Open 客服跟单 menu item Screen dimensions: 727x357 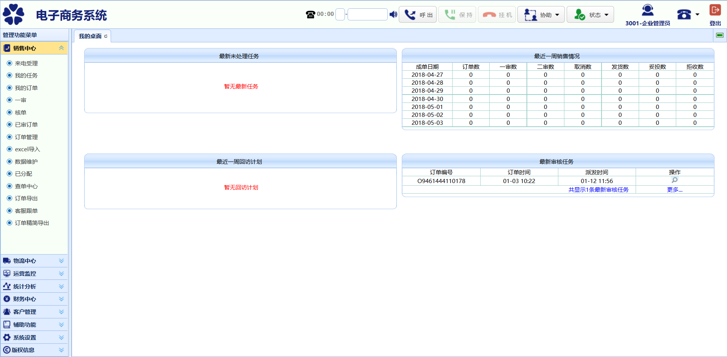coord(26,211)
